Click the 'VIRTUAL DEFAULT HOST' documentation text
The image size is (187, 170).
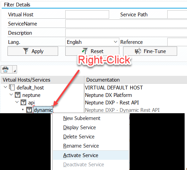coord(114,88)
